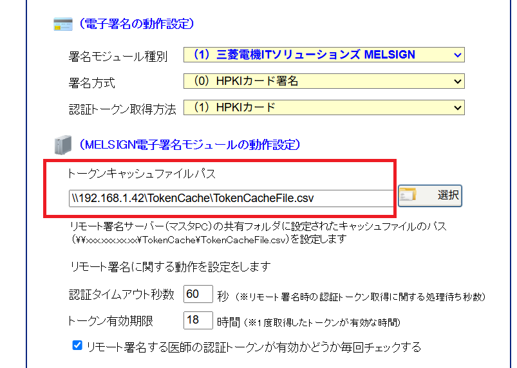Click the （MELSIGN電子署名モジュールの動作設定） heading
517x368 pixels.
189,145
